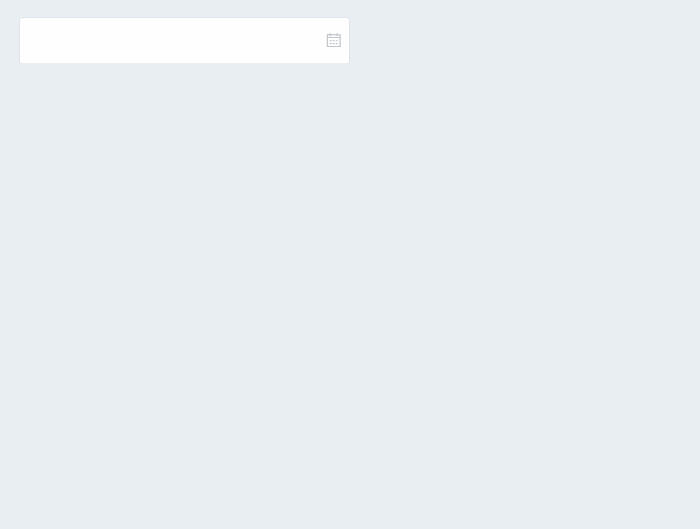
Task: Reveal date options from the calendar trigger
Action: click(333, 40)
